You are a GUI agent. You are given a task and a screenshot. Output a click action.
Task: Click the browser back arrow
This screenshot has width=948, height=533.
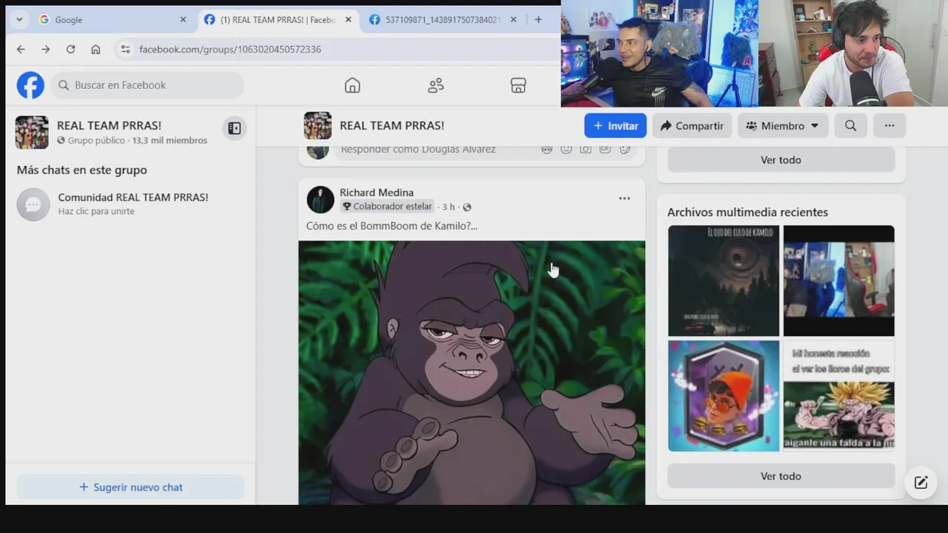click(21, 49)
